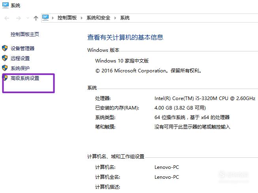Click the 2016 Microsoft Corporation copyright line
This screenshot has width=258, height=193.
[x=149, y=71]
